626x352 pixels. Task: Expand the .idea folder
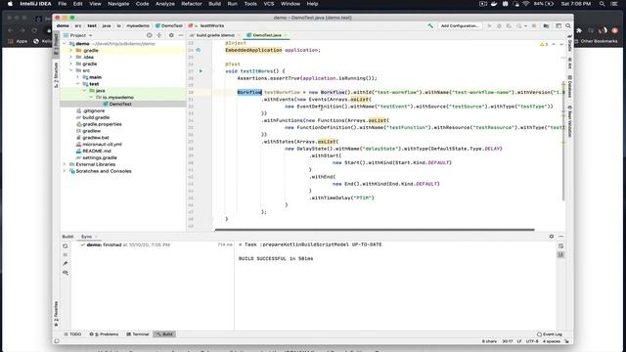click(71, 57)
